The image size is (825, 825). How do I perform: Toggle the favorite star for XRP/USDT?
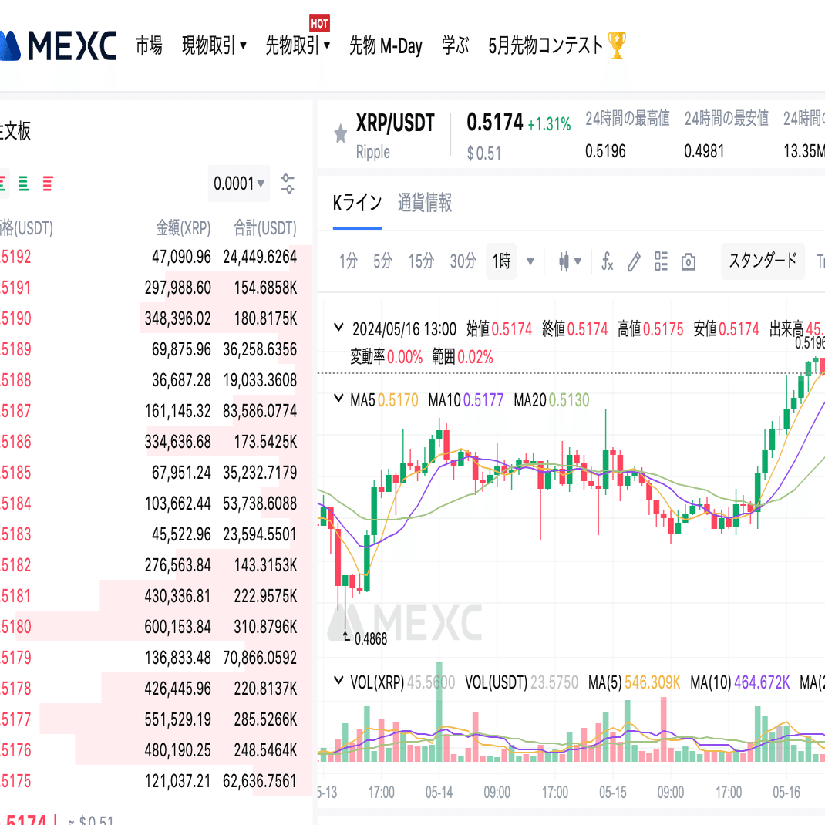pos(340,133)
